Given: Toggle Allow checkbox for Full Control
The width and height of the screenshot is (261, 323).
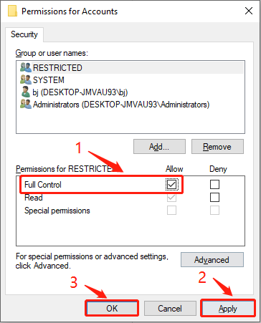Looking at the screenshot, I should pyautogui.click(x=171, y=184).
